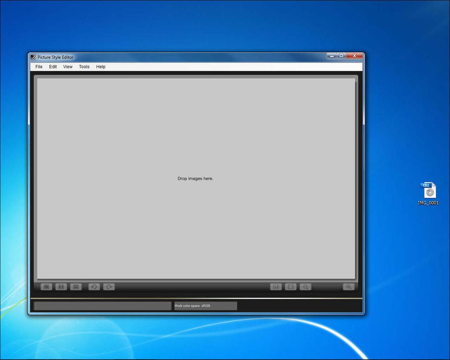Open the View menu

[68, 67]
